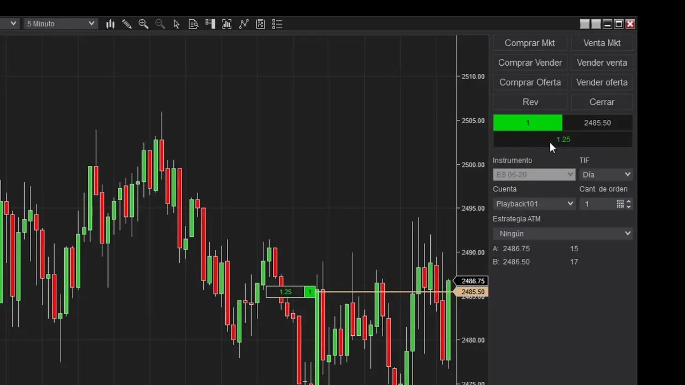
Task: Select the cursor pointer tool
Action: [x=176, y=24]
